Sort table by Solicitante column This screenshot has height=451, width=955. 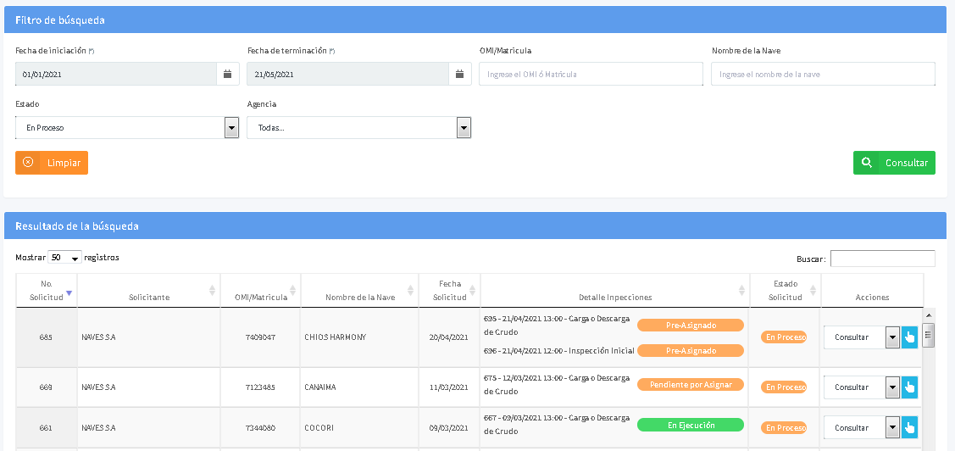point(149,298)
